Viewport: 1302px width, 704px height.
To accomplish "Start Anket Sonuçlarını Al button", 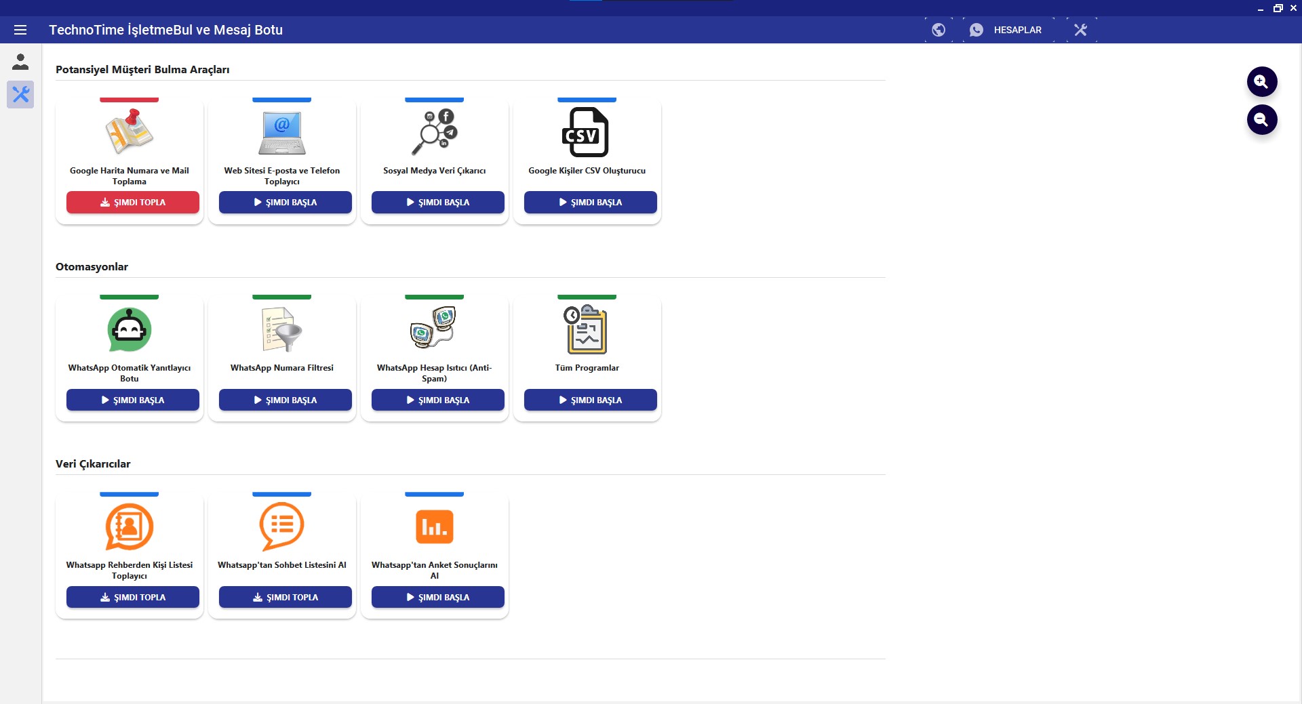I will (438, 597).
